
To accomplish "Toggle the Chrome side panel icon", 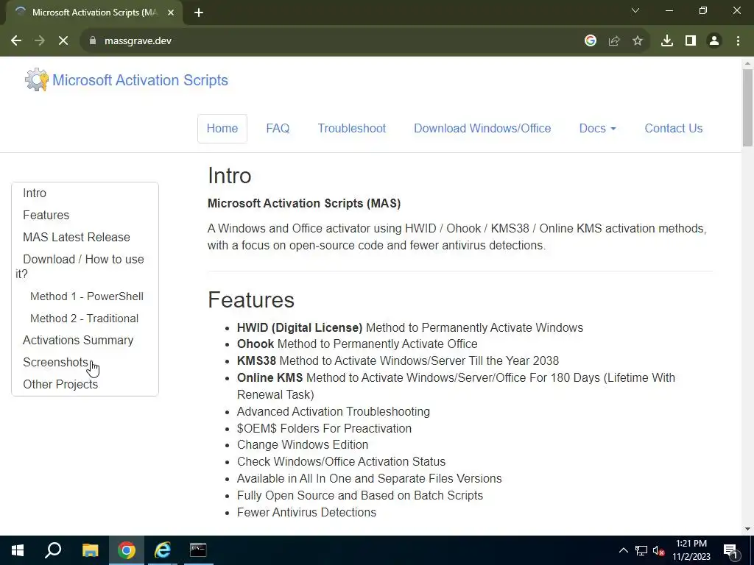I will pyautogui.click(x=691, y=41).
